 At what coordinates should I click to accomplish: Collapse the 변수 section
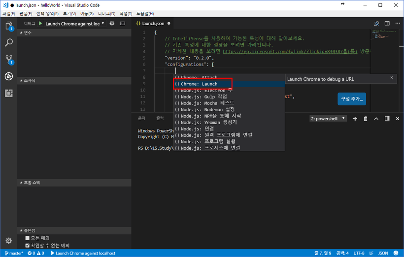click(74, 32)
